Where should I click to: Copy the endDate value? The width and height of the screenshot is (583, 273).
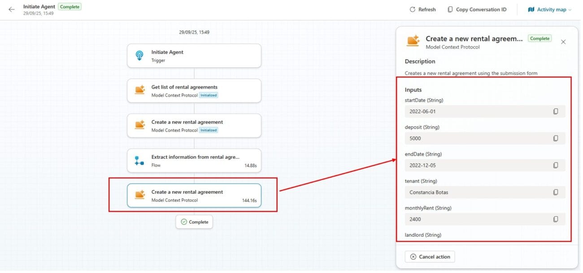point(555,165)
